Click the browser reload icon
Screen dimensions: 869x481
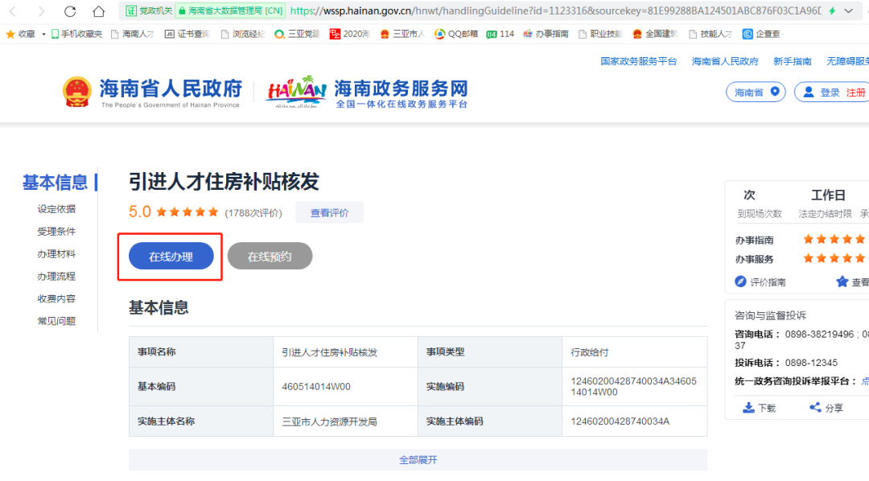[x=70, y=12]
